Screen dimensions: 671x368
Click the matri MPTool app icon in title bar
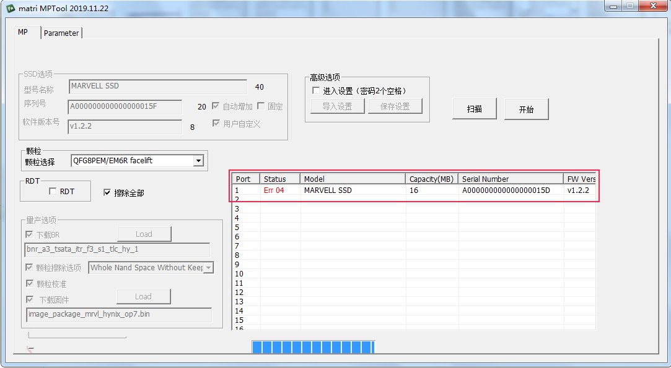(x=11, y=8)
